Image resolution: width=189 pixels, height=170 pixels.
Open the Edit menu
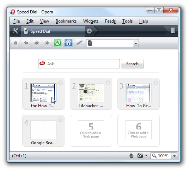pos(30,21)
